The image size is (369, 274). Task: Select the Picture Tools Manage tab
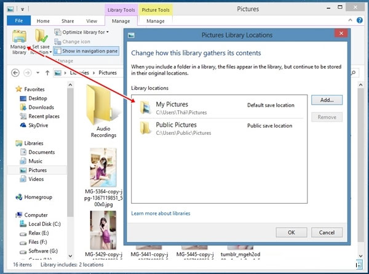(x=156, y=21)
